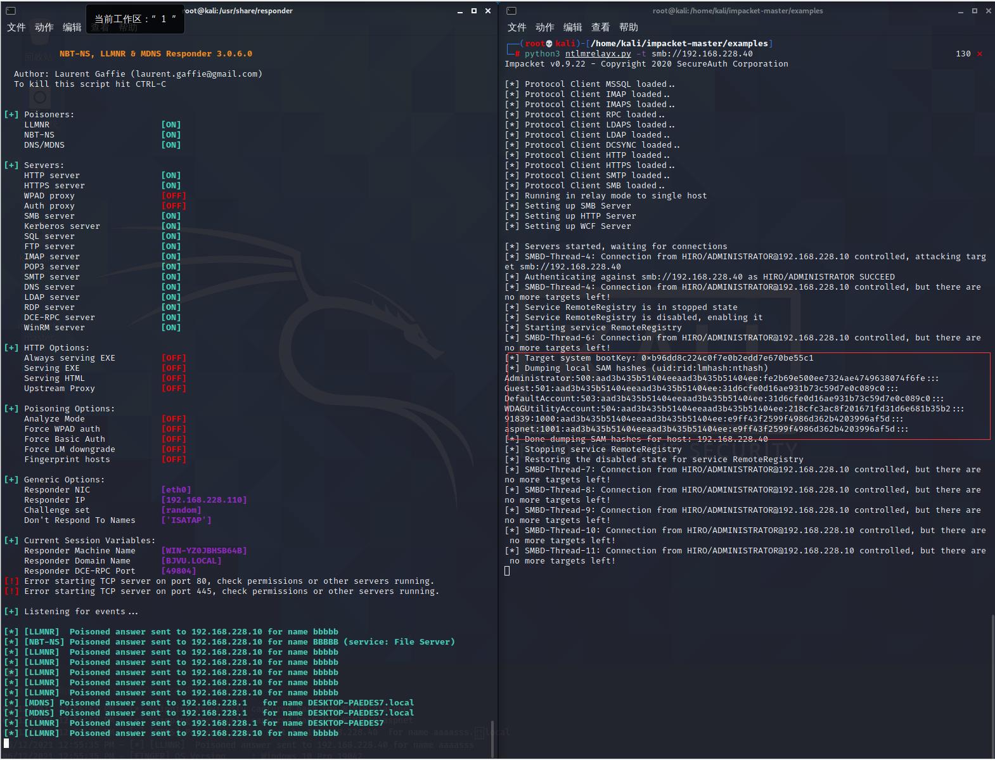Click the [eth0] Responder NIC value
The width and height of the screenshot is (995, 760).
tap(176, 490)
